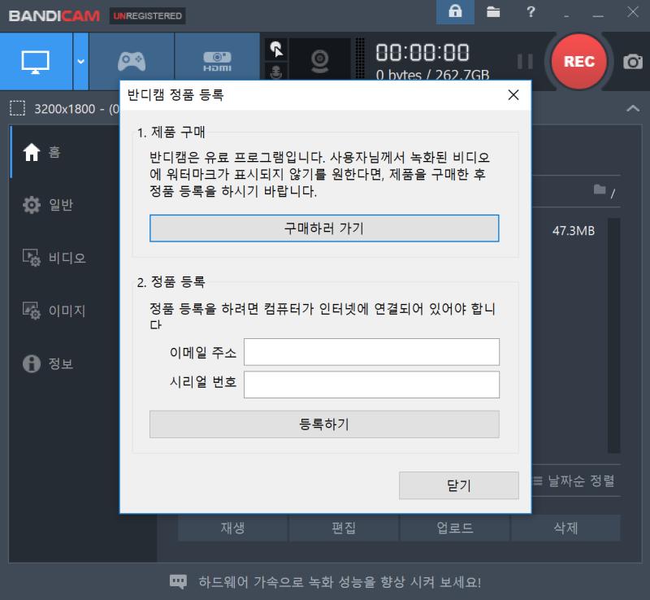
Task: Select the screen recording mode monitor icon
Action: pyautogui.click(x=36, y=62)
